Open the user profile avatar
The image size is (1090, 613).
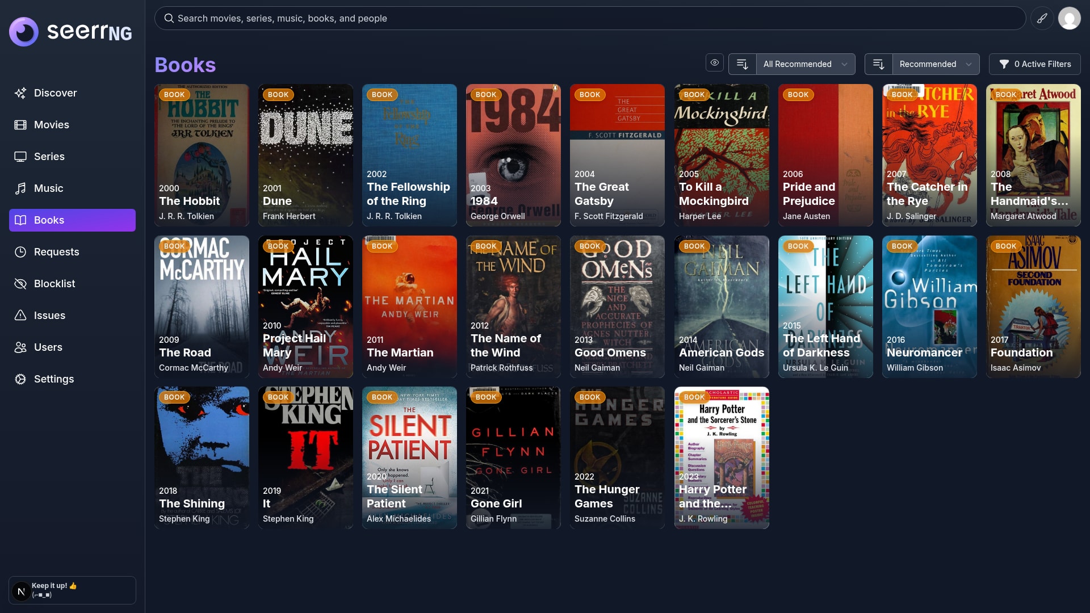(1070, 18)
